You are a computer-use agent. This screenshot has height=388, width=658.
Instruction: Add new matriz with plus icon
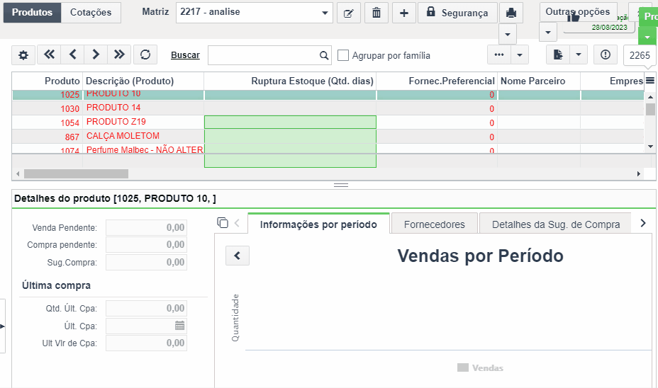point(404,13)
